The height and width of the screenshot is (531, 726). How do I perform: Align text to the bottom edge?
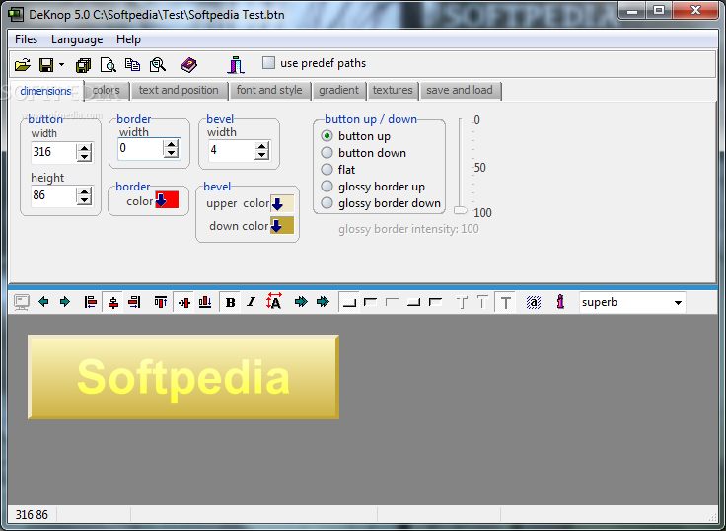click(x=205, y=302)
